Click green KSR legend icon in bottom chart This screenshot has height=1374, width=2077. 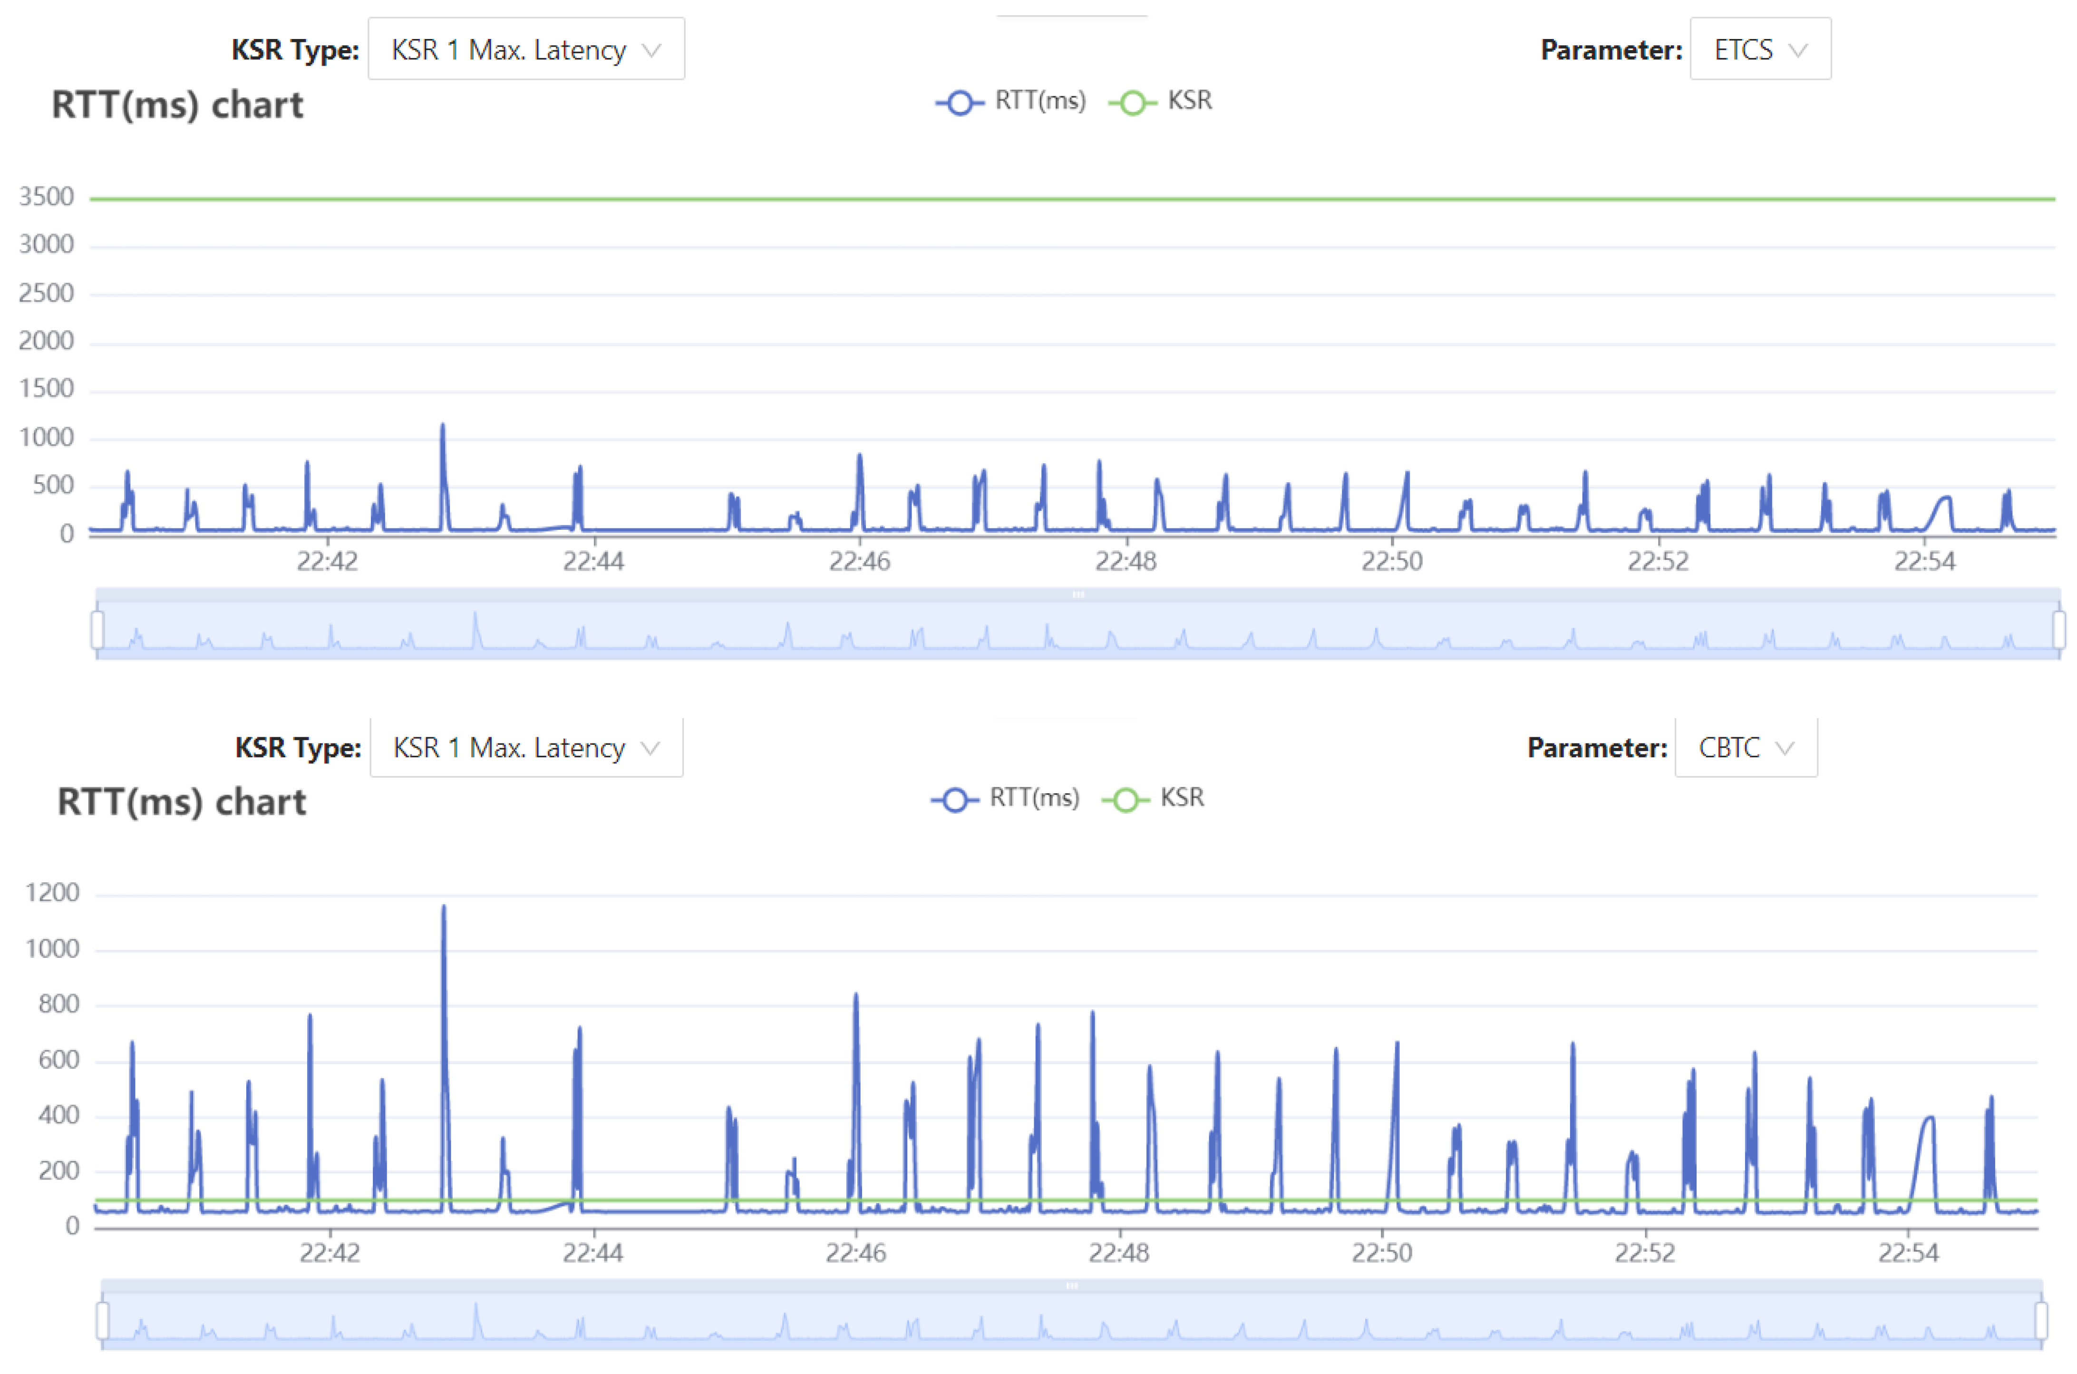tap(1126, 799)
